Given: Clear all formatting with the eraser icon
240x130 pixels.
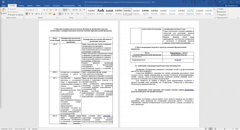Looking at the screenshot, I should click(56, 10).
